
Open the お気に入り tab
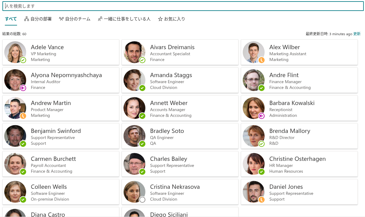tap(172, 19)
